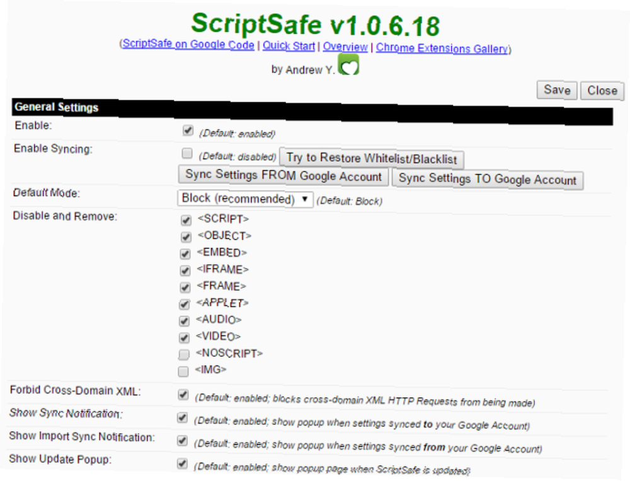Open the Overview link
The height and width of the screenshot is (481, 630).
345,47
